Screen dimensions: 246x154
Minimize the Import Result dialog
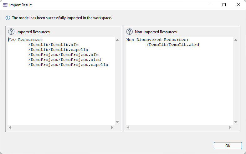[x=210, y=5]
